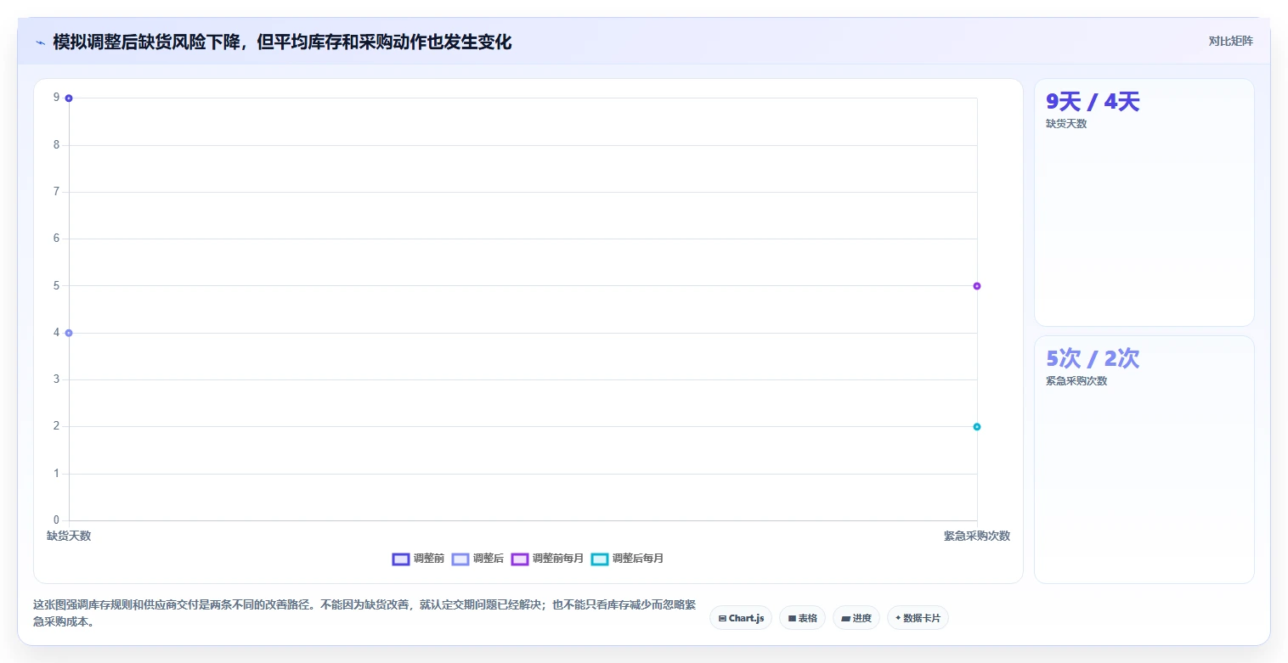1288x663 pixels.
Task: Select the 调整前 data point at 9
Action: point(69,98)
